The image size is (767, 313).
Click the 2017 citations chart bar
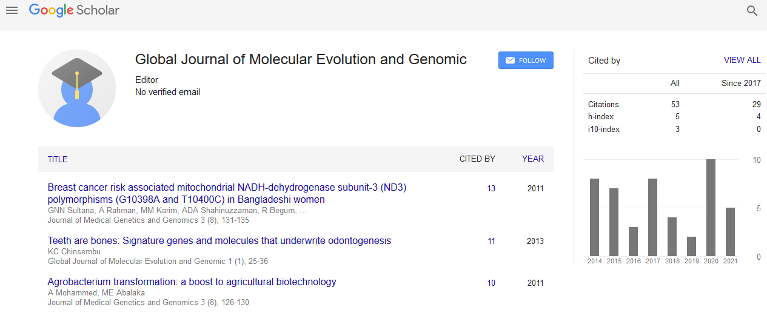[x=652, y=217]
